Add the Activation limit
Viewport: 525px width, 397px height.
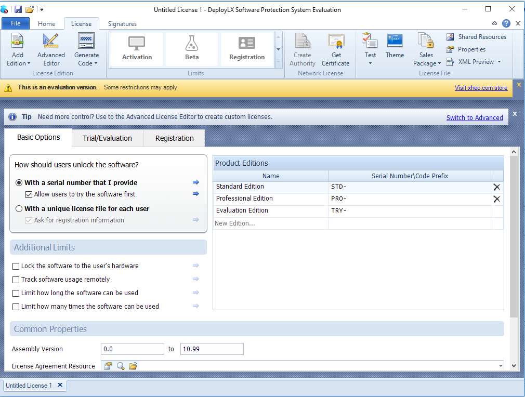(137, 49)
